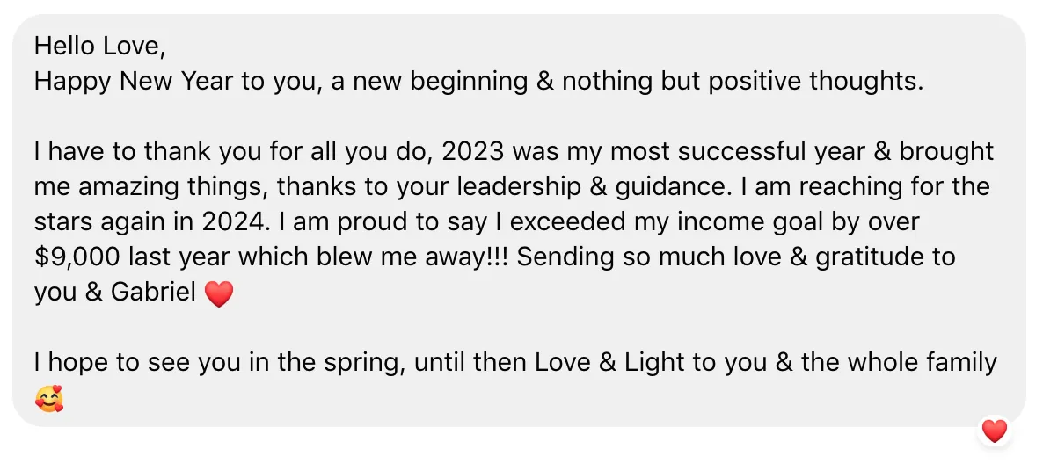
Task: Click the "Hello Love," greeting line
Action: (x=99, y=46)
